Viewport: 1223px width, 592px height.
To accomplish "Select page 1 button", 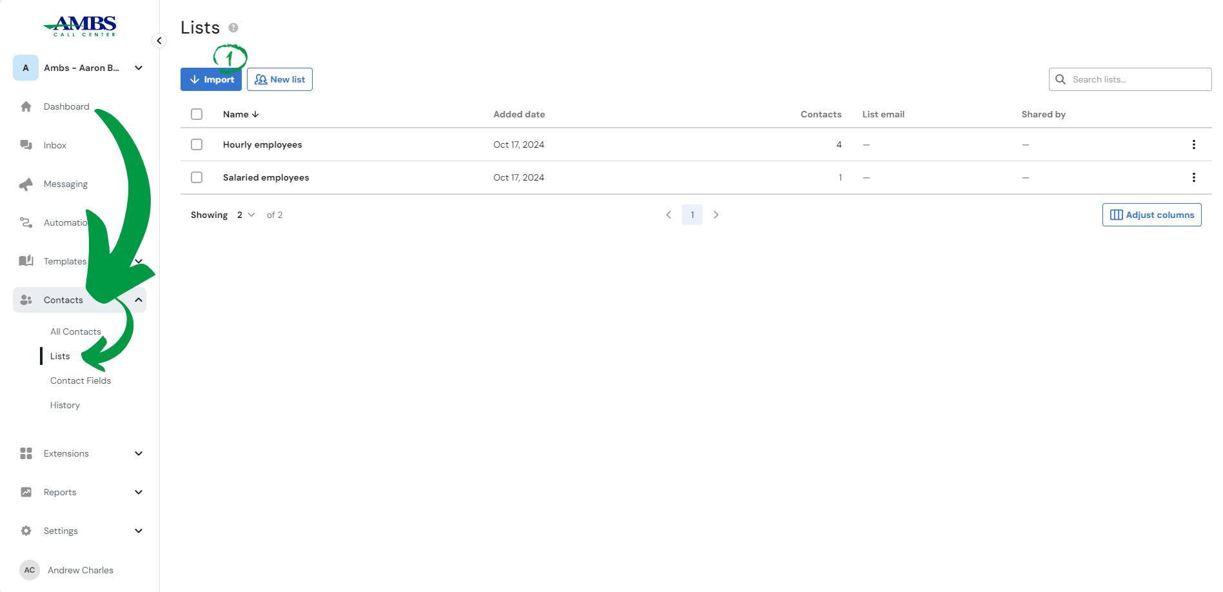I will click(x=692, y=215).
